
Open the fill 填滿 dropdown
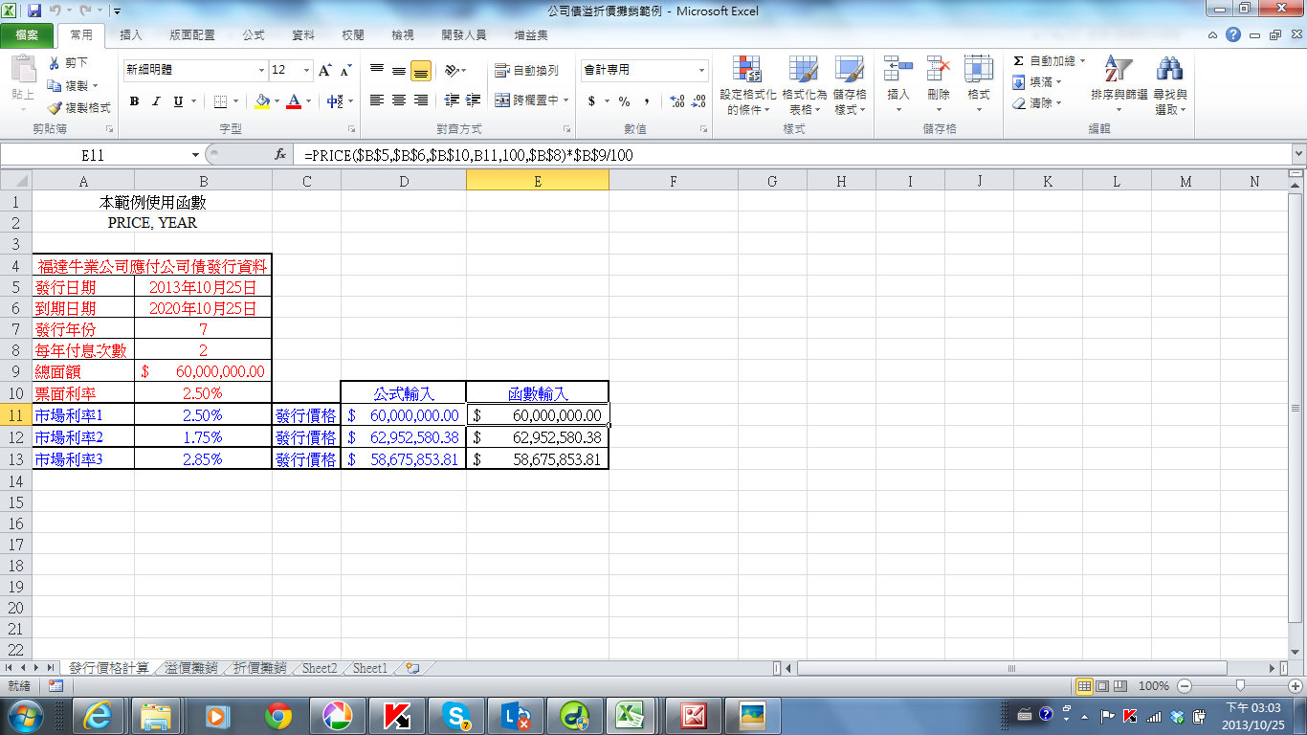coord(1037,82)
